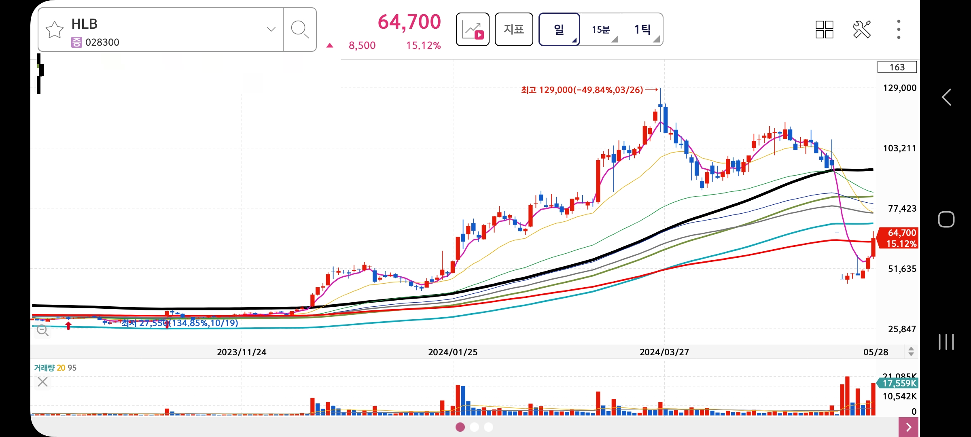The image size is (971, 437).
Task: Edit the 163 candle count field
Action: tap(897, 67)
